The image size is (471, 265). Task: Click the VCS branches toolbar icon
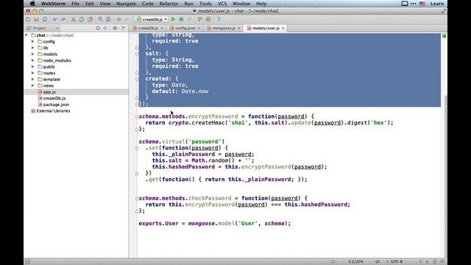[199, 20]
